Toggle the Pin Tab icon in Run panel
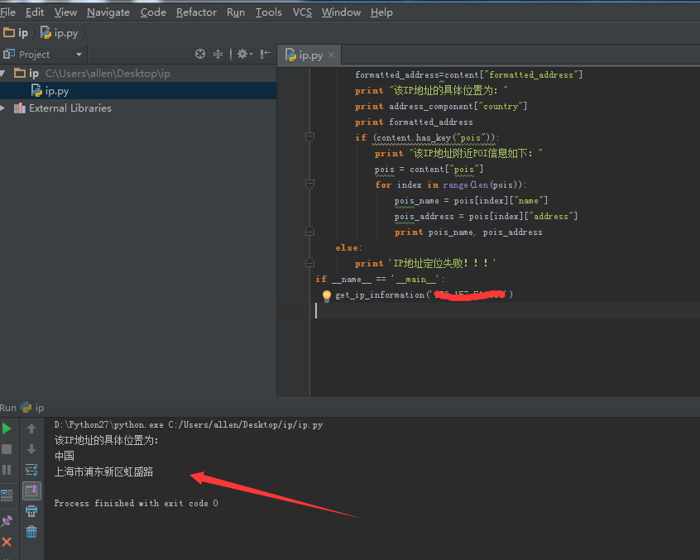 [7, 521]
